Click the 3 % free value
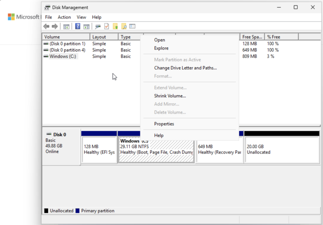Screen dimensions: 323x225 click(270, 56)
